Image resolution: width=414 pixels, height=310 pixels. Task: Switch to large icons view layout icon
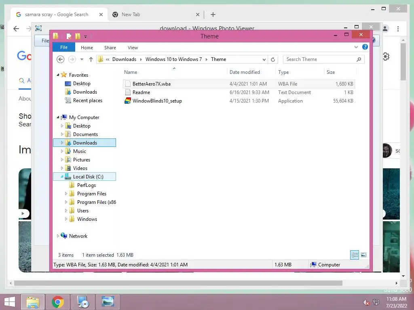pos(363,255)
